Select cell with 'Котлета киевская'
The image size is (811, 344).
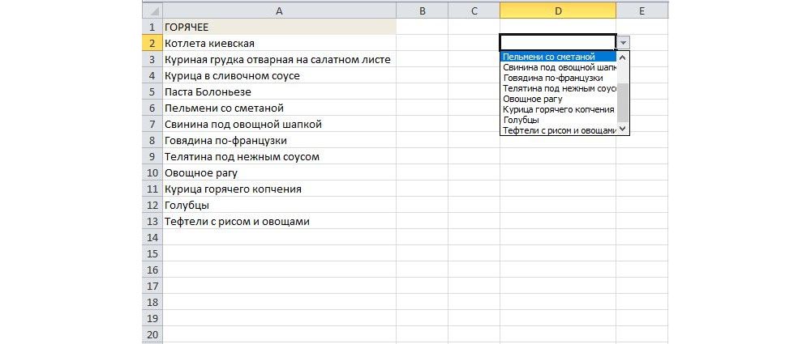[278, 43]
